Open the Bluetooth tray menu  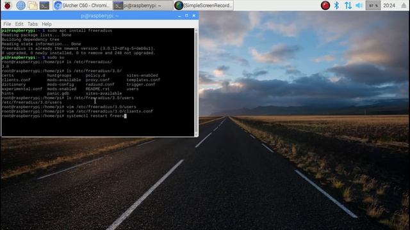(336, 5)
